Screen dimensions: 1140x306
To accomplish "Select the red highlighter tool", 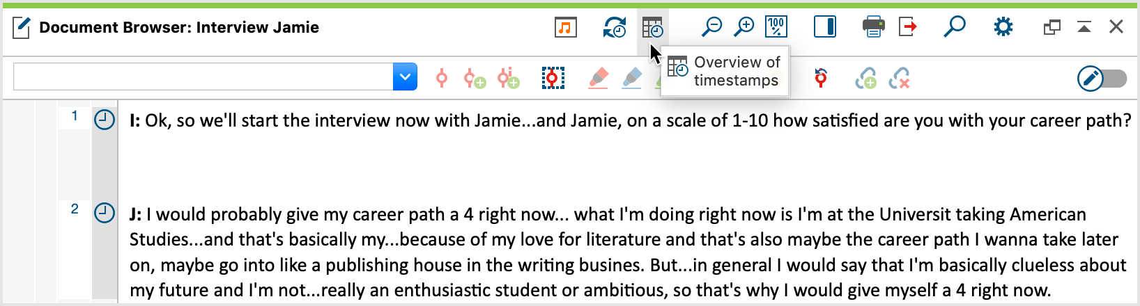I will pos(598,78).
